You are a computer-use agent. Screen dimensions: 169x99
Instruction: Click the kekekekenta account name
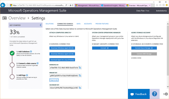tap(161, 11)
